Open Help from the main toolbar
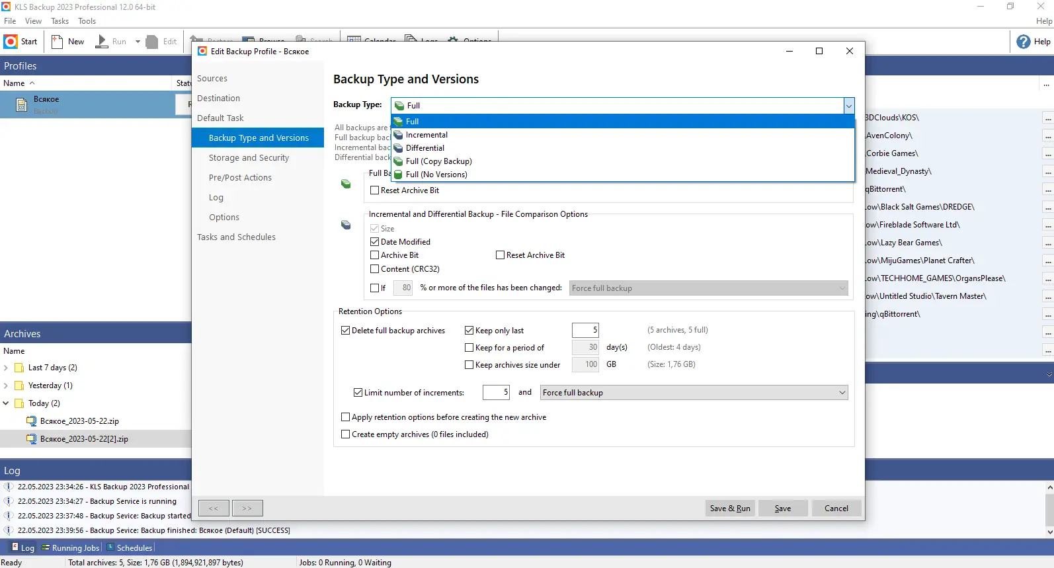The width and height of the screenshot is (1054, 568). click(x=1034, y=42)
